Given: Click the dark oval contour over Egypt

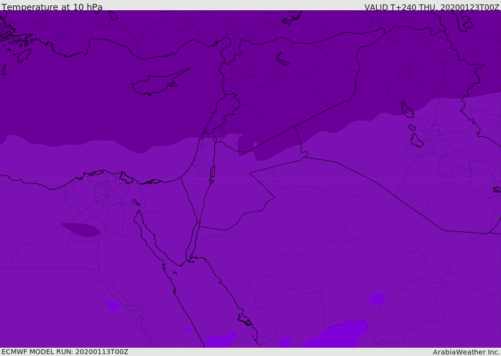Looking at the screenshot, I should click(81, 230).
